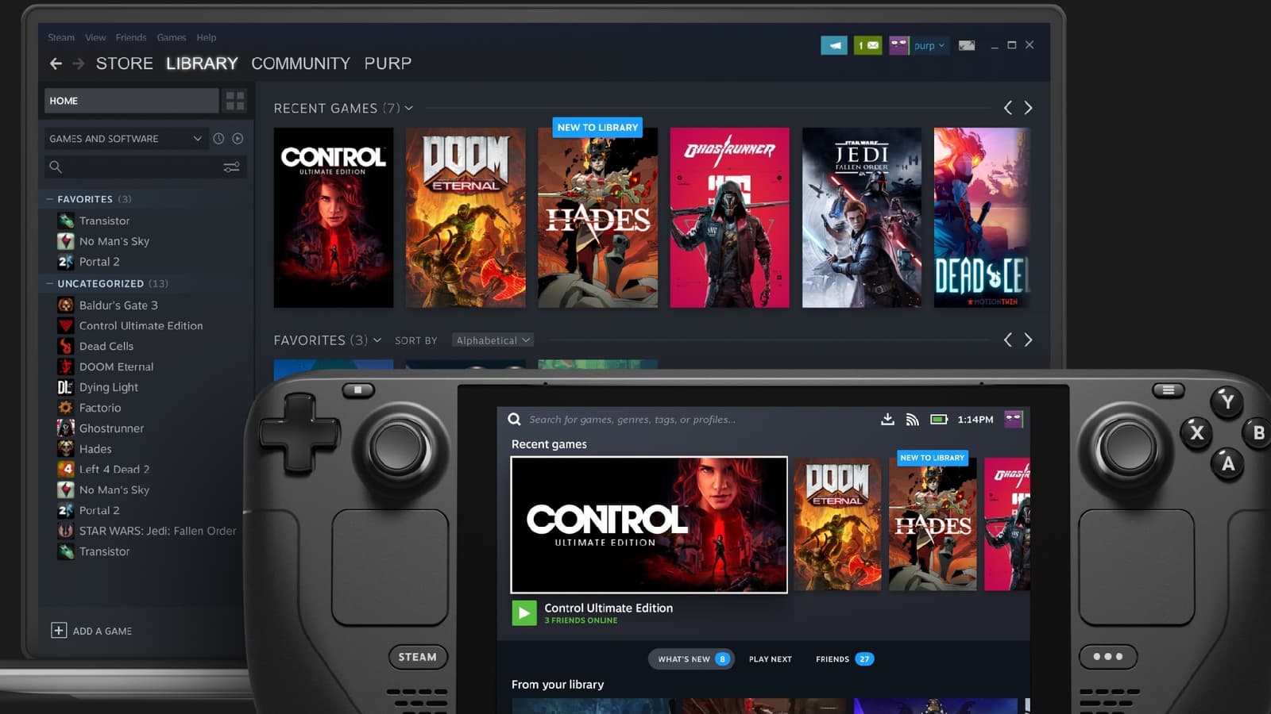The image size is (1271, 714).
Task: Open the Hades cover in Recent Games
Action: (597, 217)
